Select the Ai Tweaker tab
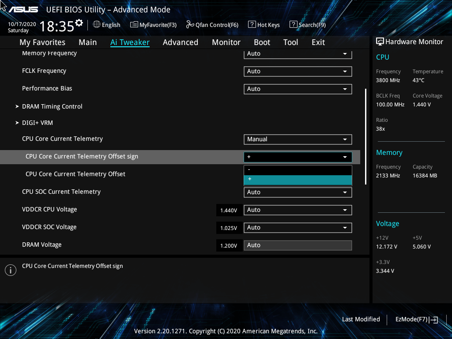The height and width of the screenshot is (339, 452). click(130, 42)
